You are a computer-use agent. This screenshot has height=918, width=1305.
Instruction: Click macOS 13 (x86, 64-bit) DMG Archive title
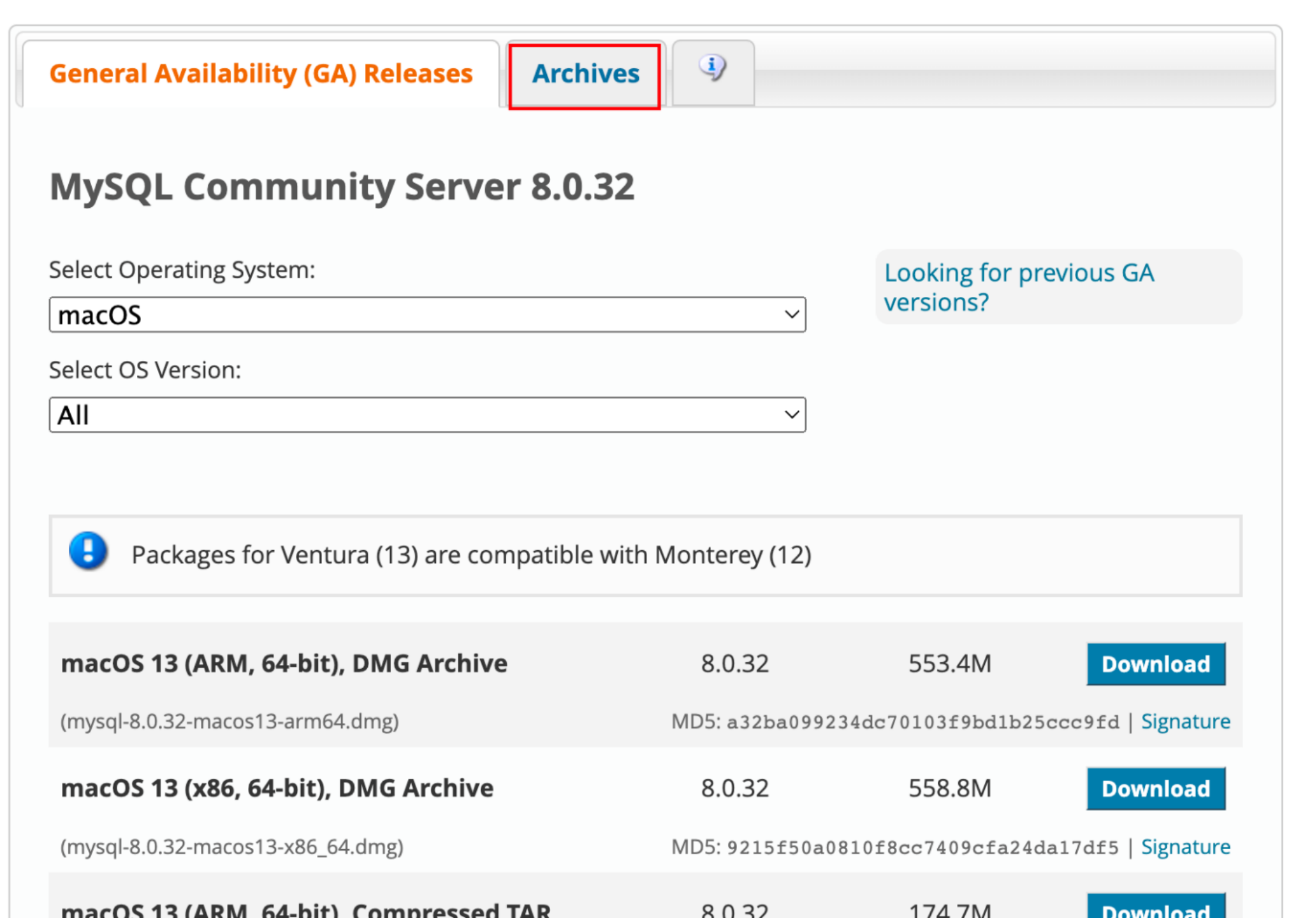[x=277, y=789]
